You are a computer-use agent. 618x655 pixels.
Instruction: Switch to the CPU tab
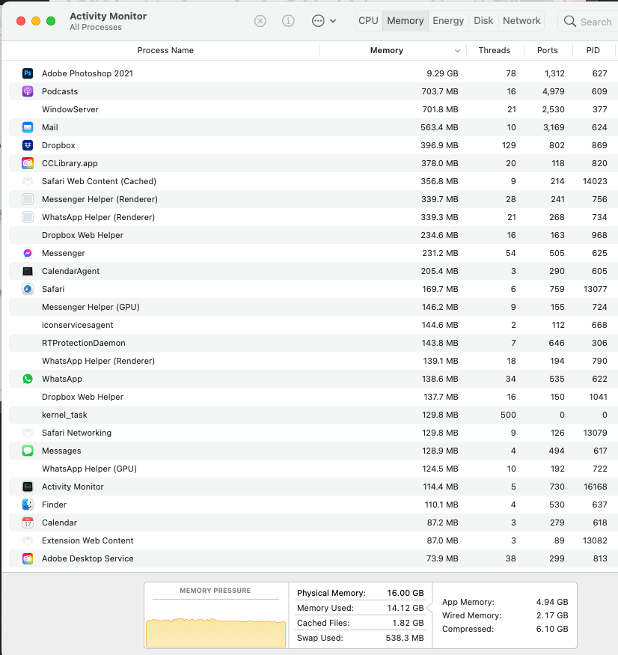coord(368,21)
